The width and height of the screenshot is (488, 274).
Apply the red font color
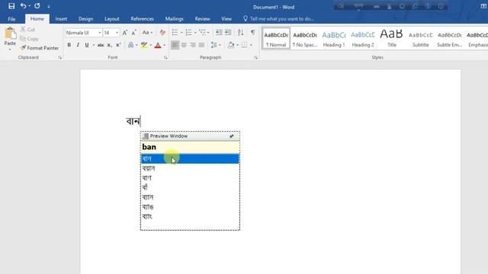tap(158, 45)
